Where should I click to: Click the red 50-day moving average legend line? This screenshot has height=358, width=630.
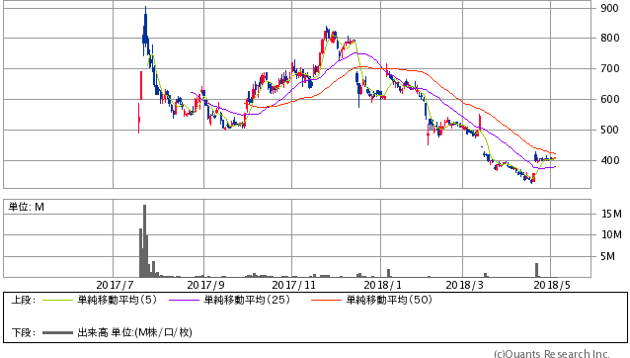pos(326,300)
